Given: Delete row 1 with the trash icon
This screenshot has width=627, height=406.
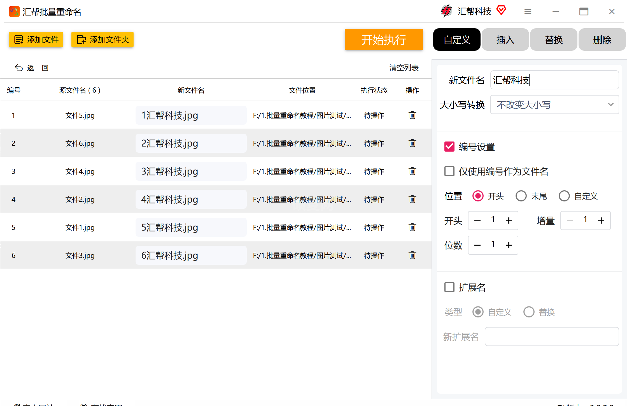Looking at the screenshot, I should pyautogui.click(x=412, y=115).
